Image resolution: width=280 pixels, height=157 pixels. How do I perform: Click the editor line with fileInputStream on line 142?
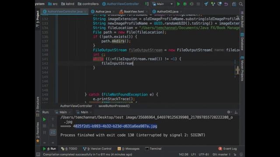tap(117, 63)
